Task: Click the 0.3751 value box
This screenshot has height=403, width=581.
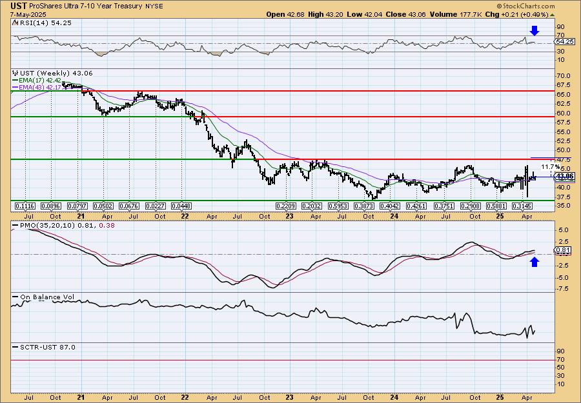Action: 444,206
